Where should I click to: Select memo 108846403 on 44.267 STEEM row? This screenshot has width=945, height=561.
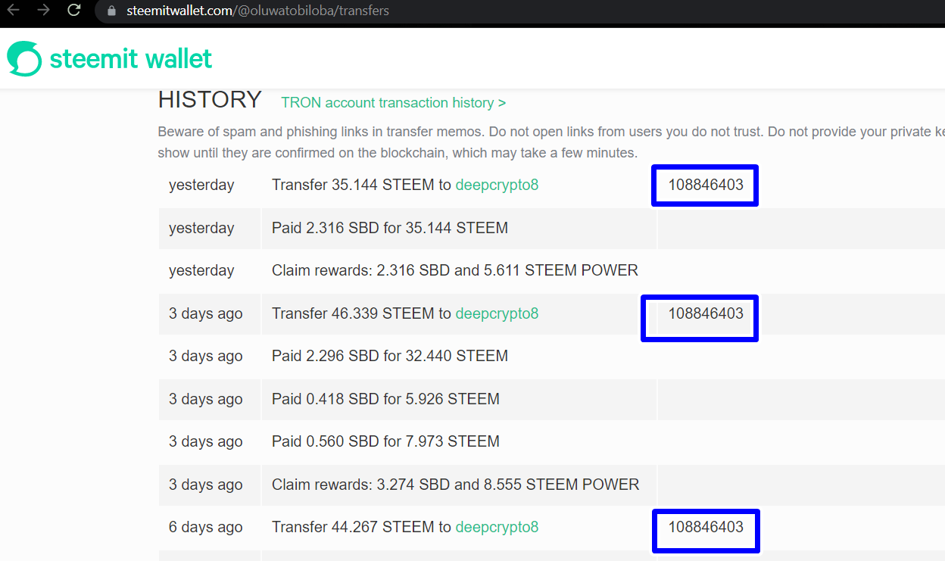tap(706, 527)
